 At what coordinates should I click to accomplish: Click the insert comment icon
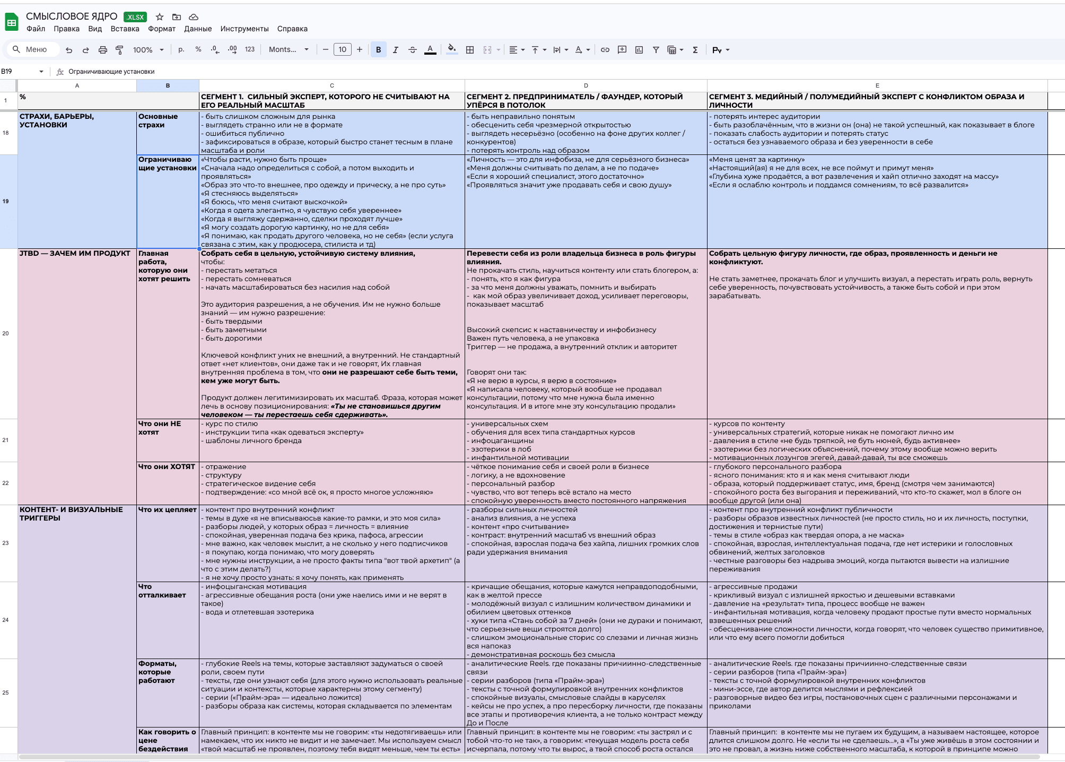(622, 50)
